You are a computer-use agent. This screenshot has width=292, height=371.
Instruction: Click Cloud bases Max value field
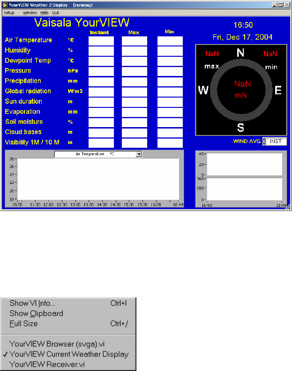point(135,133)
